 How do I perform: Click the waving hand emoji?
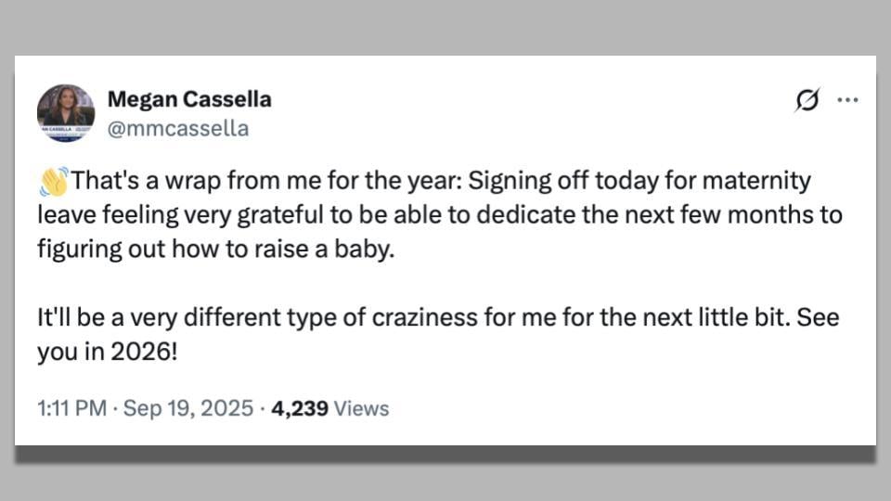(53, 181)
